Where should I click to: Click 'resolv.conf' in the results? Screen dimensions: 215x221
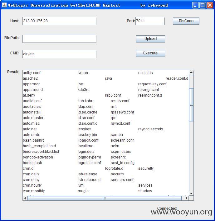click(120, 101)
